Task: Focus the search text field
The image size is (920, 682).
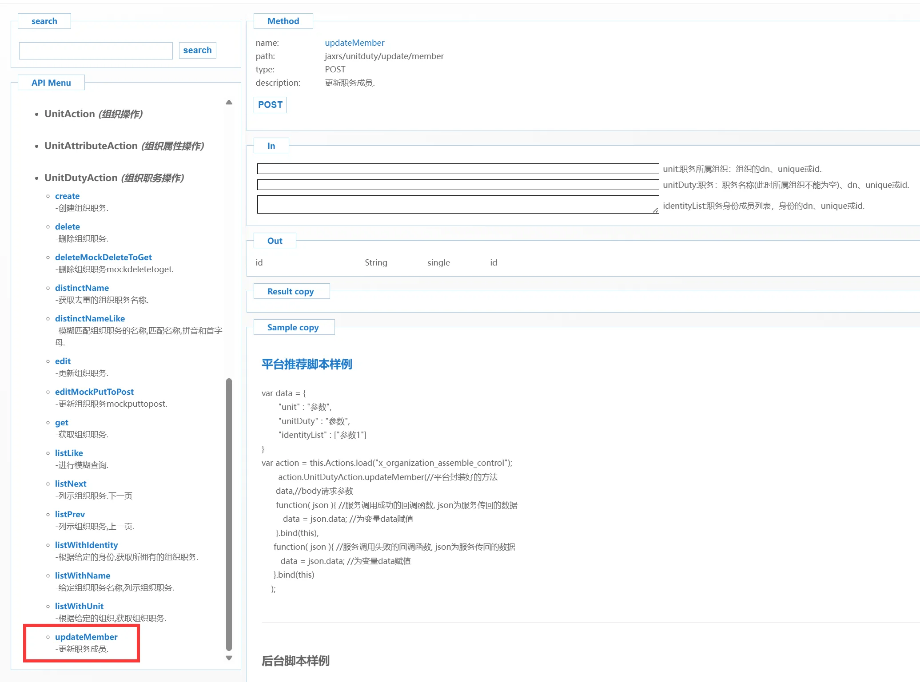Action: (x=96, y=51)
